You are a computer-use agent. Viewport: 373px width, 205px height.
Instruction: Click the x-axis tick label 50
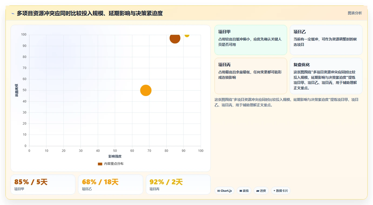(x=115, y=151)
